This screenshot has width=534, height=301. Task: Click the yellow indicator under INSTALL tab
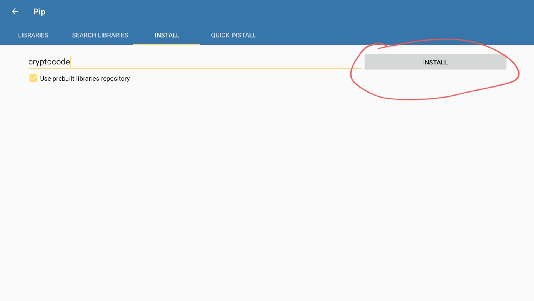(x=167, y=44)
